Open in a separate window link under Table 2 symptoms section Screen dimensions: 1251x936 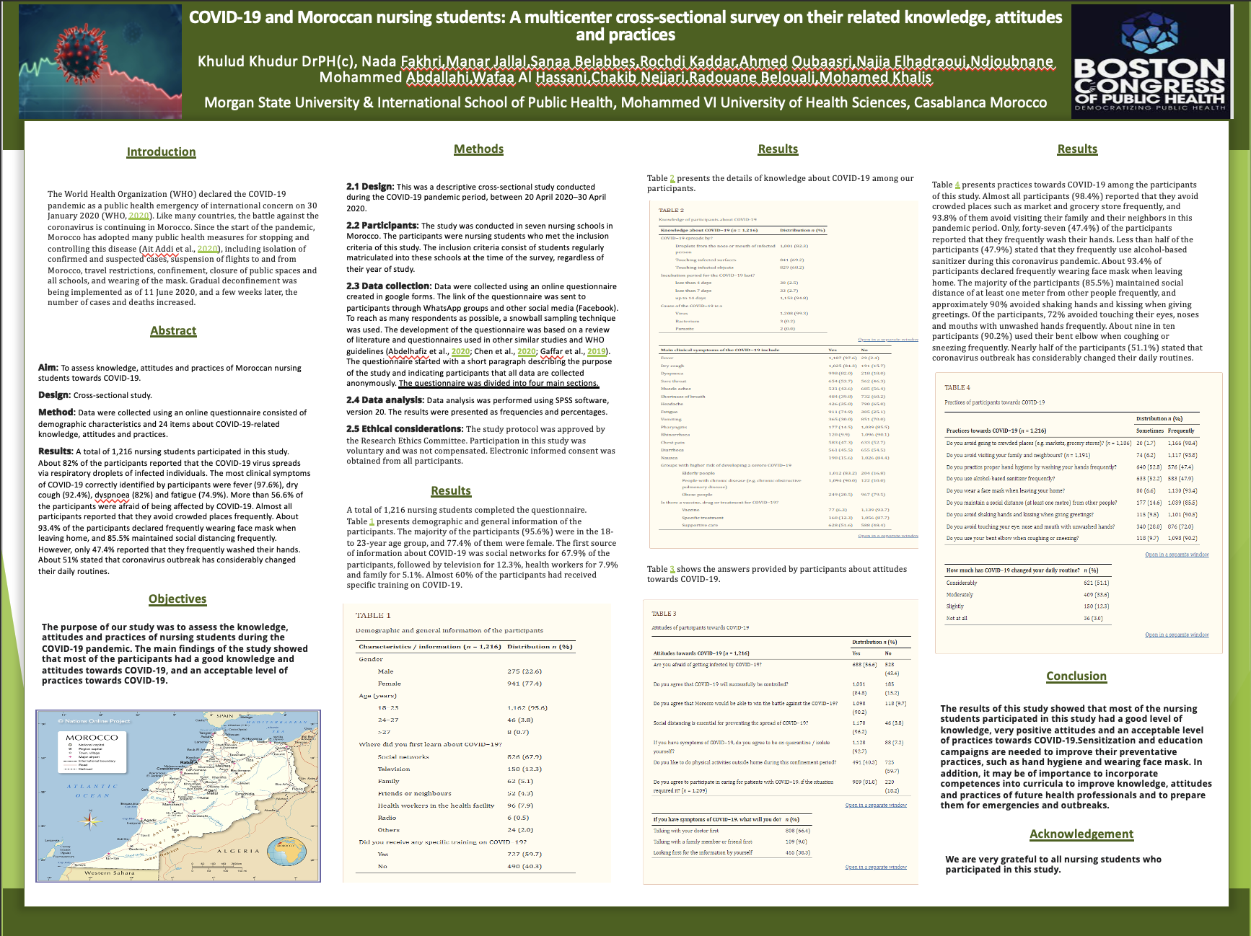pos(887,536)
